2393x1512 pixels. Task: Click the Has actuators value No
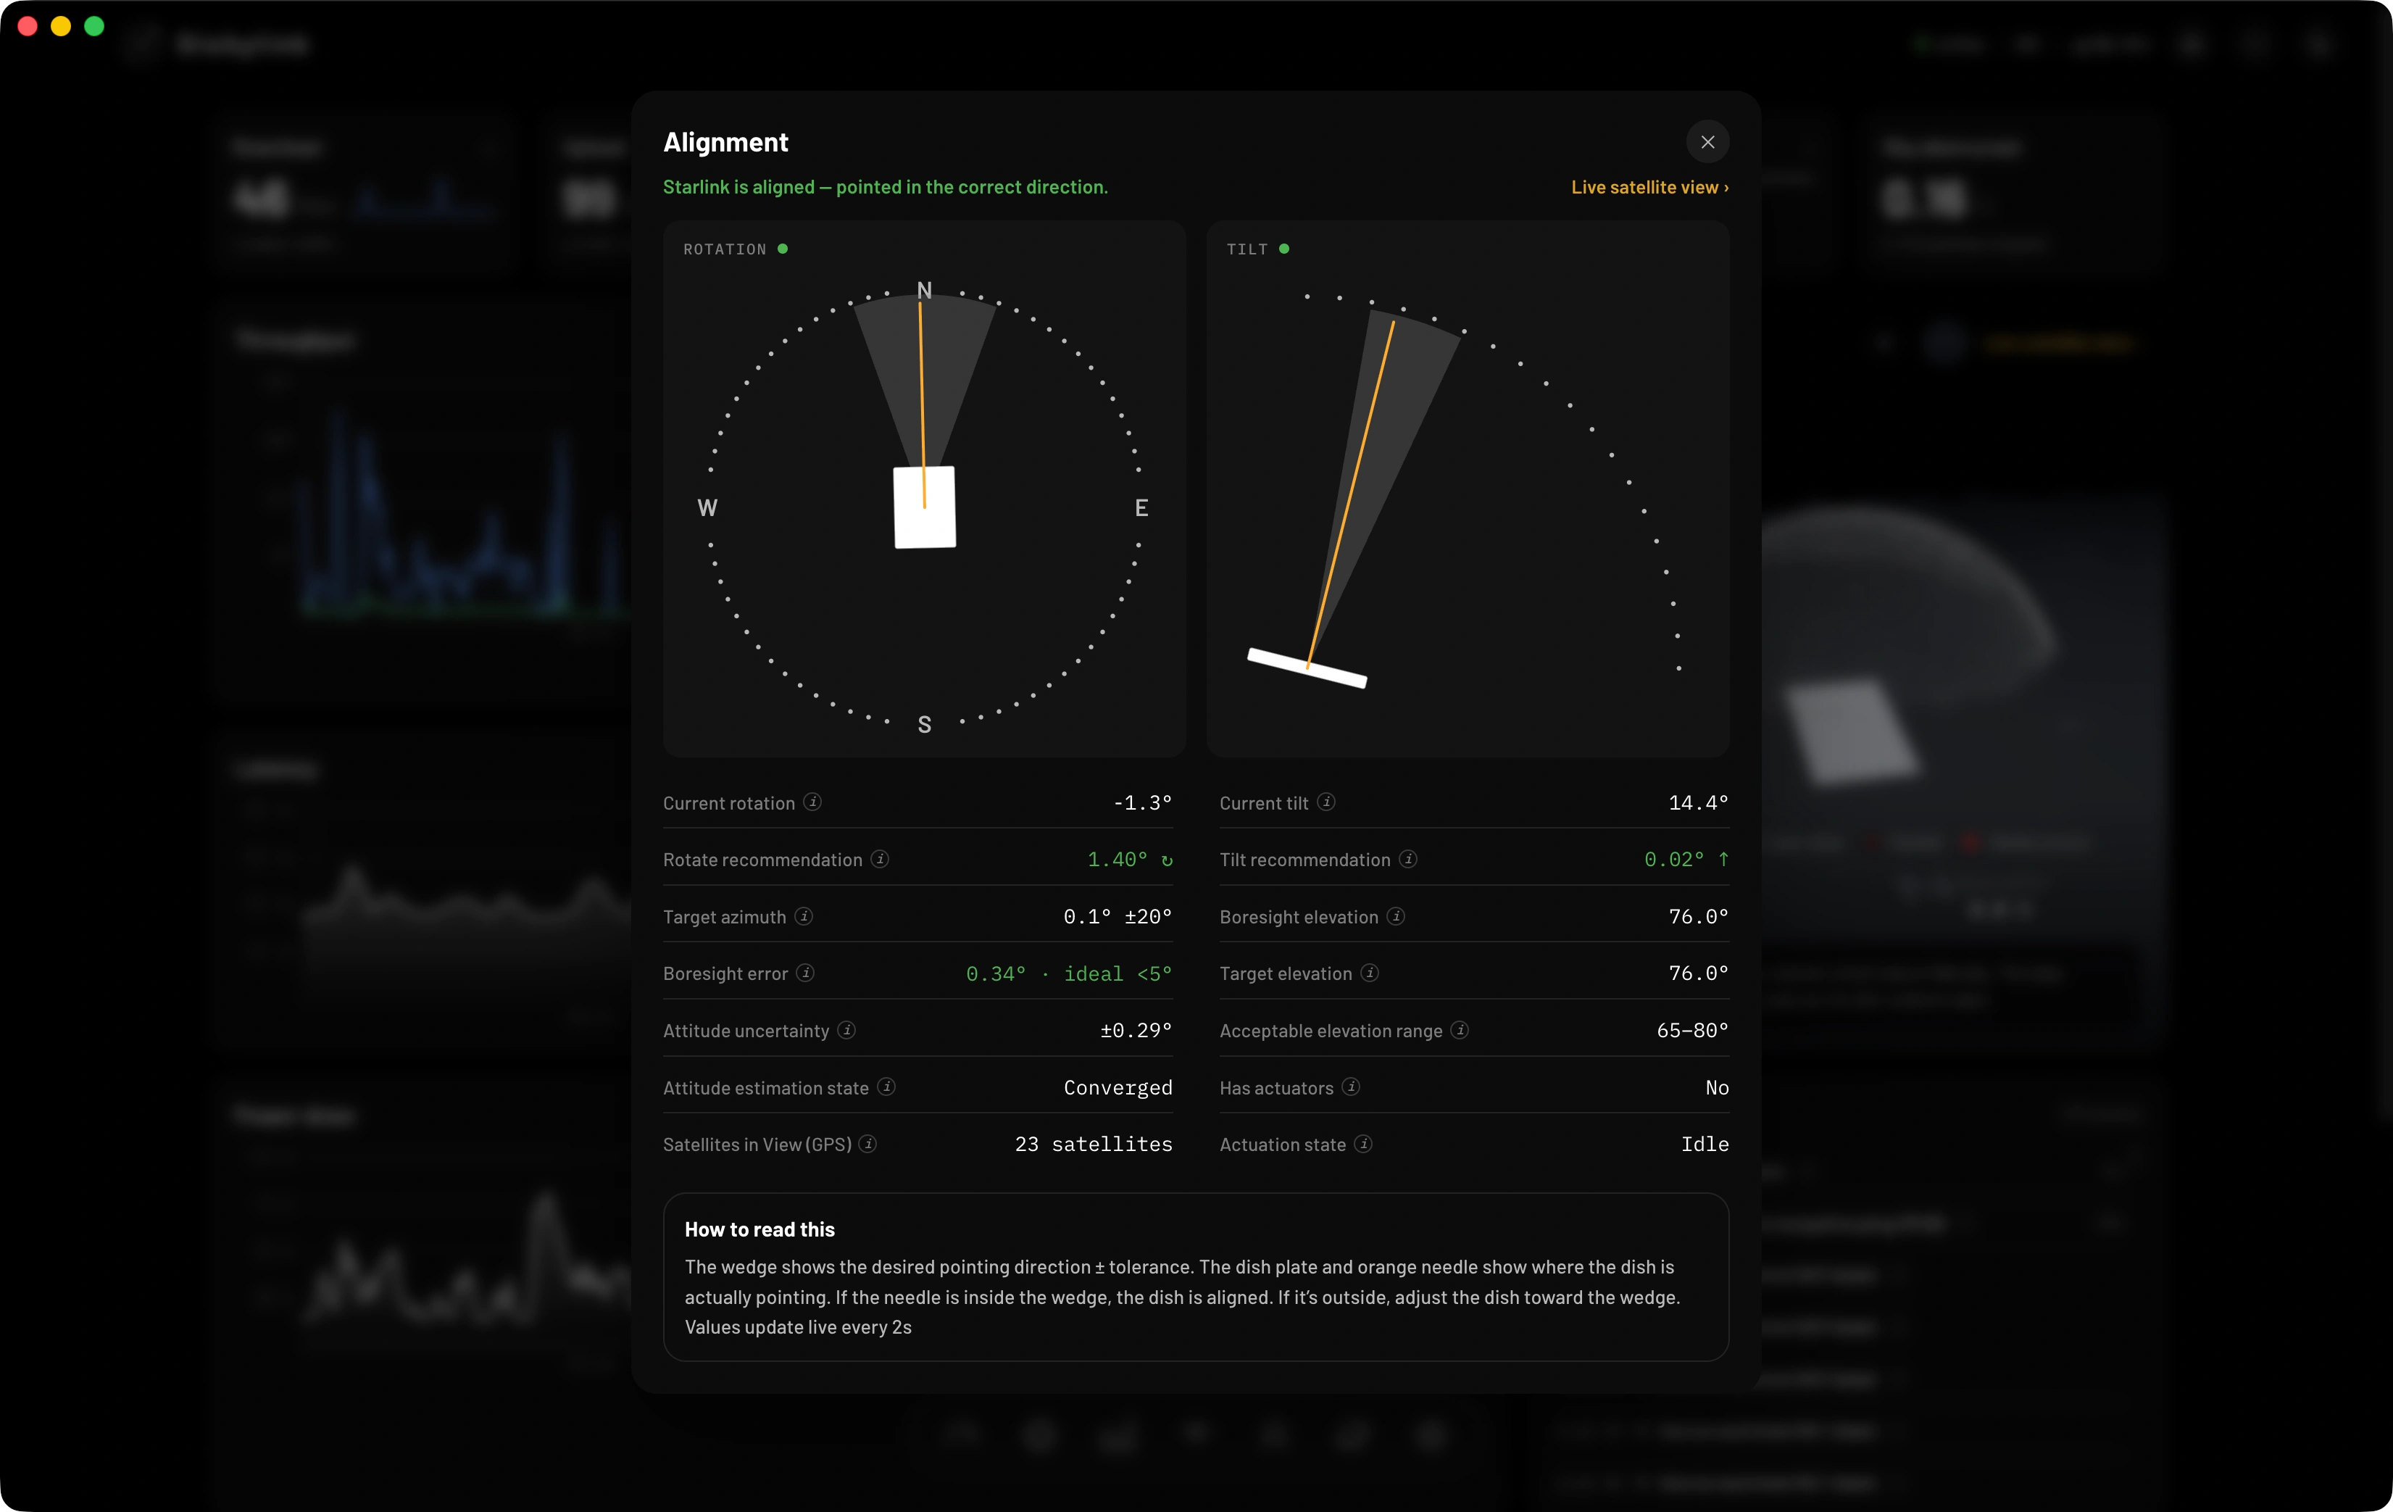(x=1718, y=1087)
